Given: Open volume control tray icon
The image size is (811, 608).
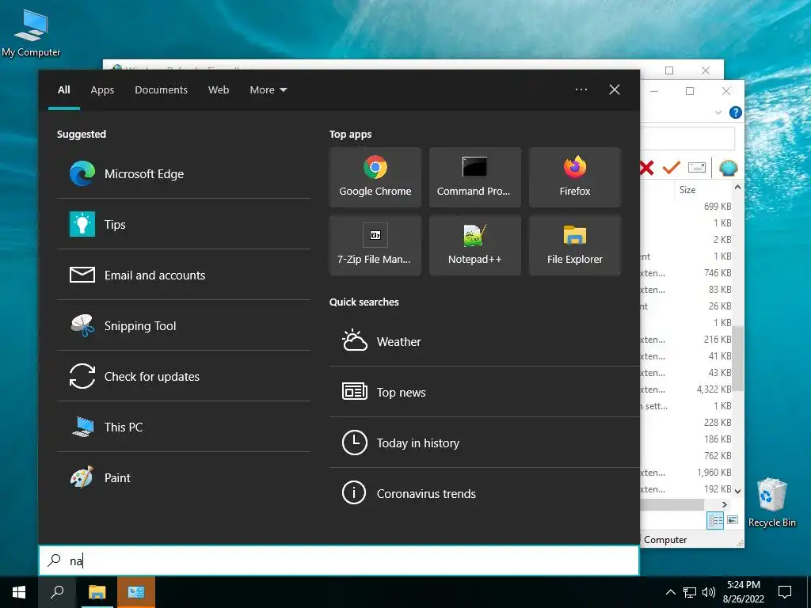Looking at the screenshot, I should [709, 592].
